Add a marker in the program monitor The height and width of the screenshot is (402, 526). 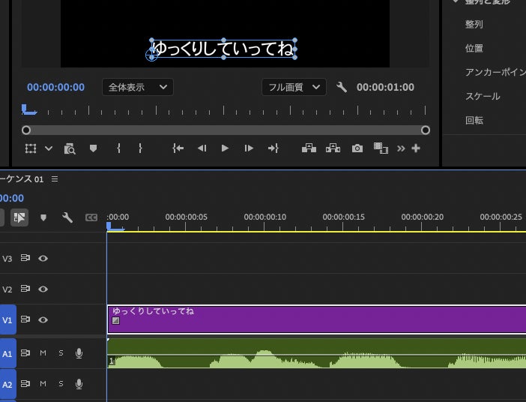pyautogui.click(x=93, y=148)
